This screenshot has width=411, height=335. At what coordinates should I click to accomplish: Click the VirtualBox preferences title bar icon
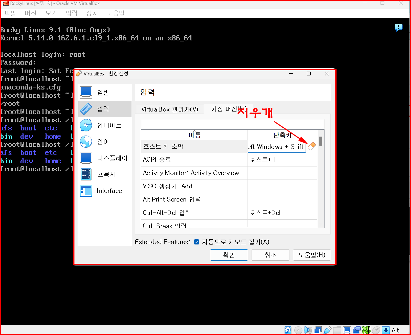79,74
